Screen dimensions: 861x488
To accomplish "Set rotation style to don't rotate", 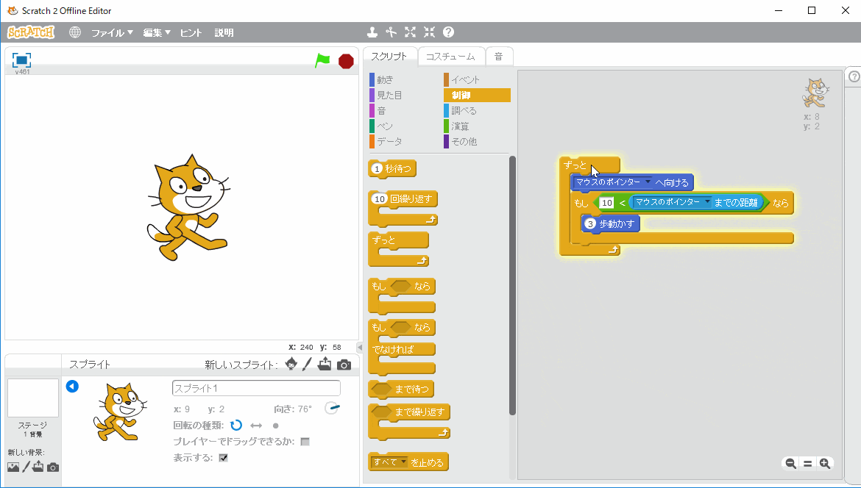I will [x=276, y=426].
